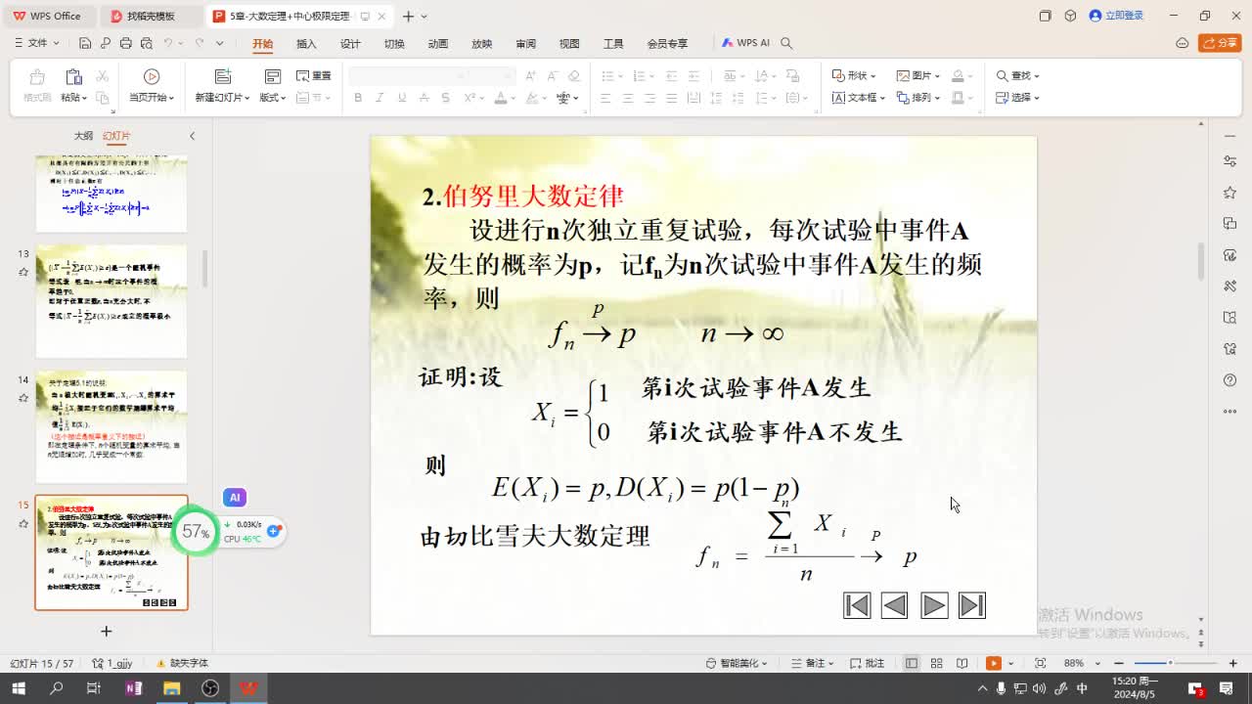Viewport: 1252px width, 704px height.
Task: Select slide 14 thumbnail
Action: click(x=112, y=426)
